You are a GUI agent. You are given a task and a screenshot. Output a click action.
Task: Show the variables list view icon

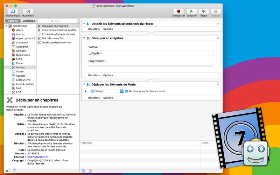[90, 171]
